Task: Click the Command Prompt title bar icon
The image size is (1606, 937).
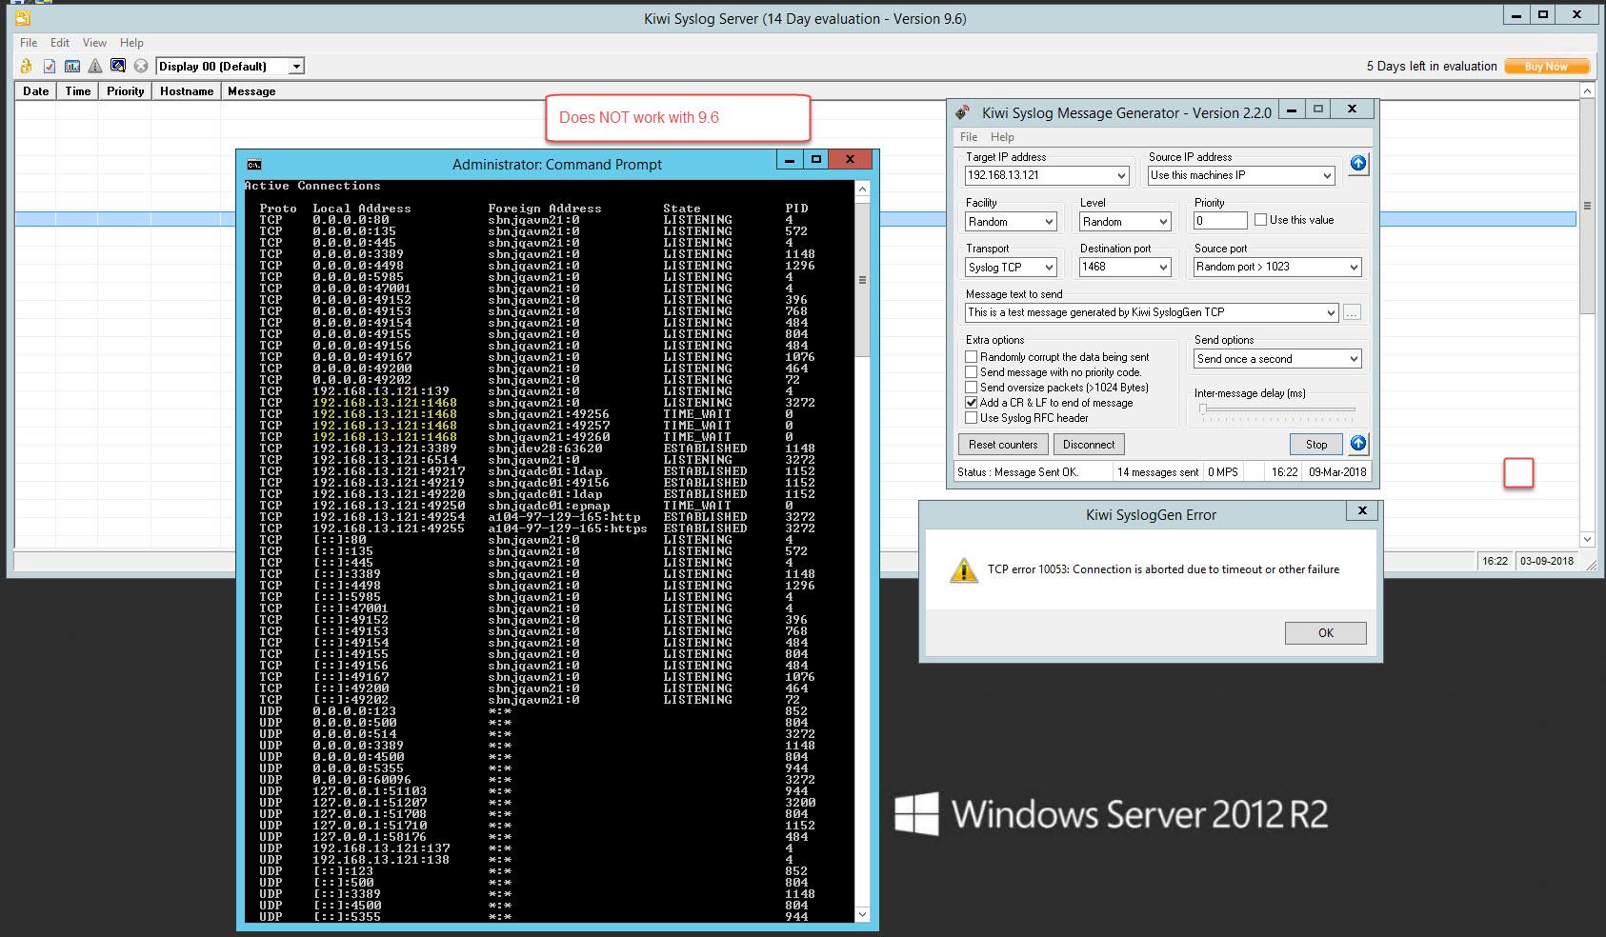Action: tap(254, 165)
